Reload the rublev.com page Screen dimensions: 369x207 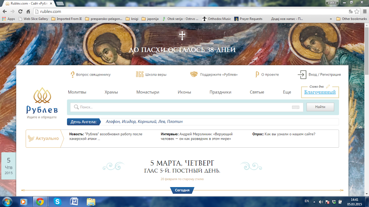point(20,11)
